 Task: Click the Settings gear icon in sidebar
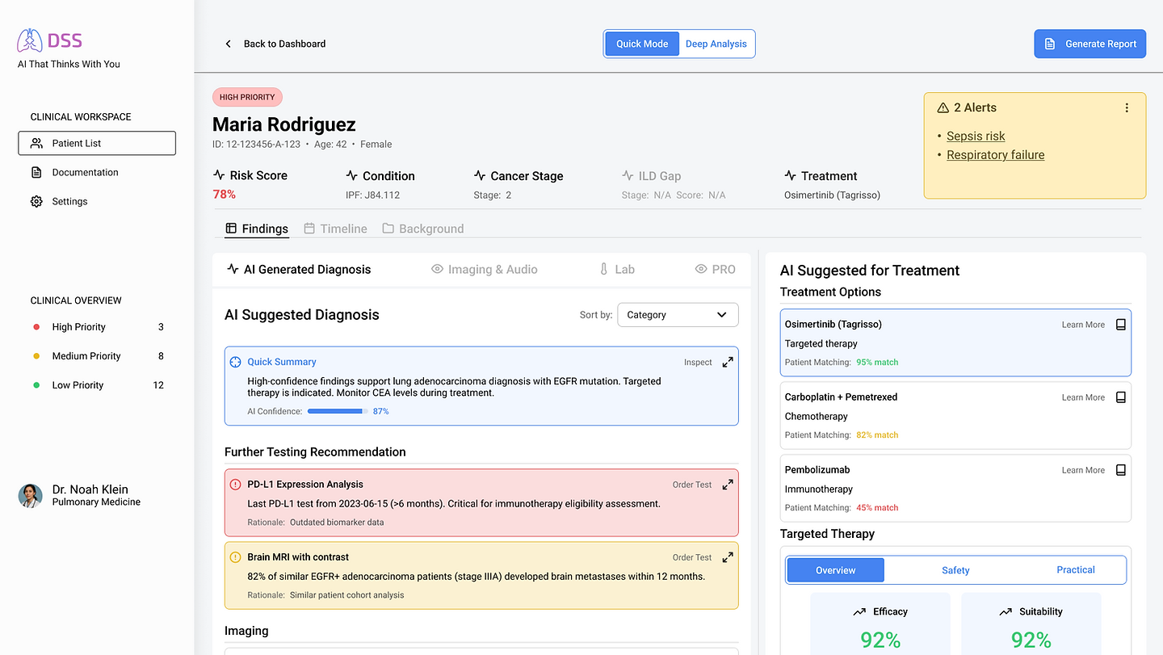pos(36,201)
